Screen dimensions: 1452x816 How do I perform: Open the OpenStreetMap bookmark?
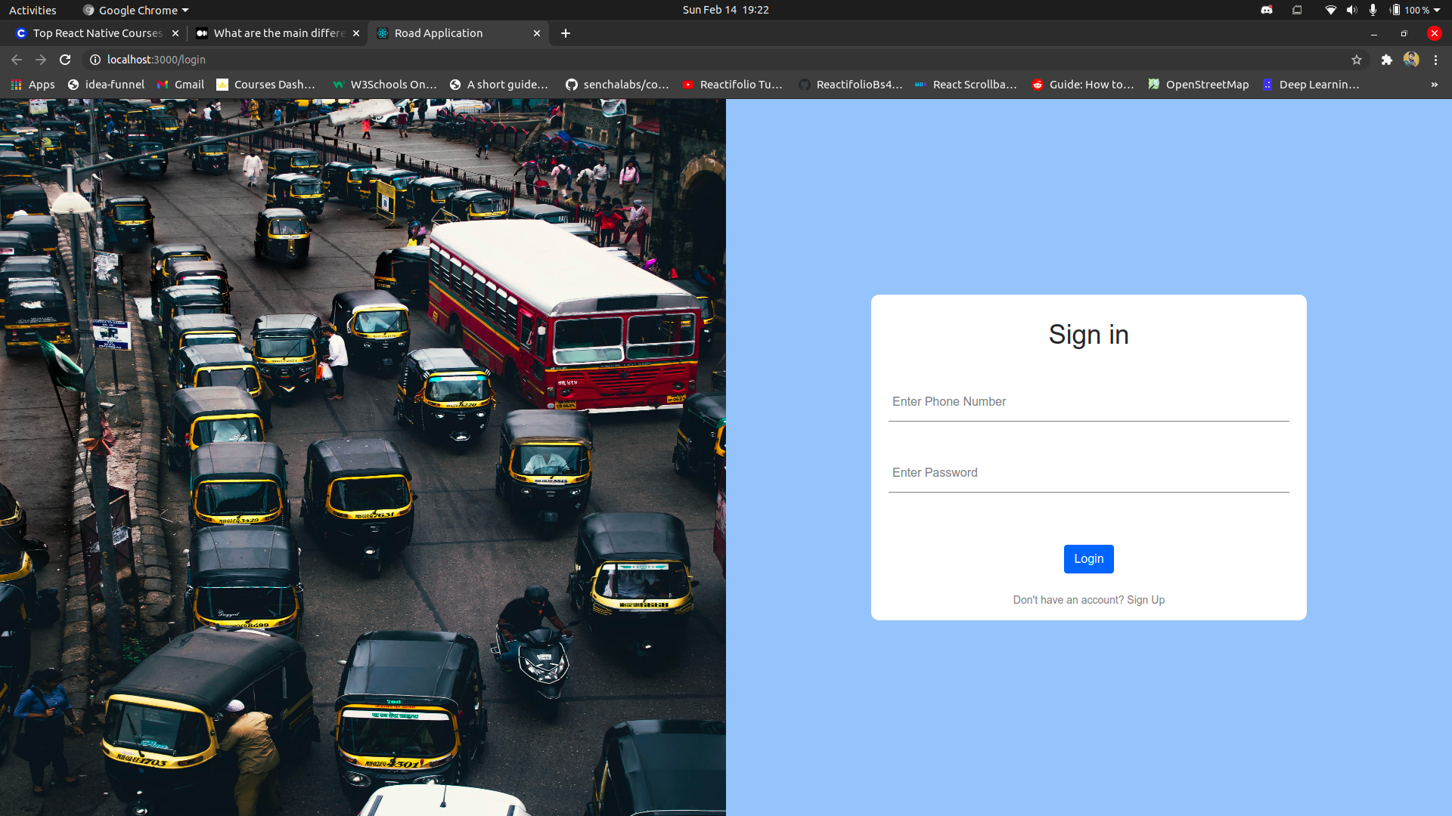pyautogui.click(x=1199, y=85)
